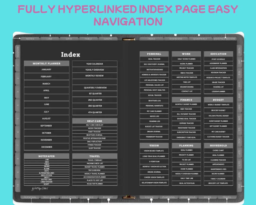Select the CUSTOM side tab
This screenshot has height=205, width=256.
pyautogui.click(x=18, y=52)
